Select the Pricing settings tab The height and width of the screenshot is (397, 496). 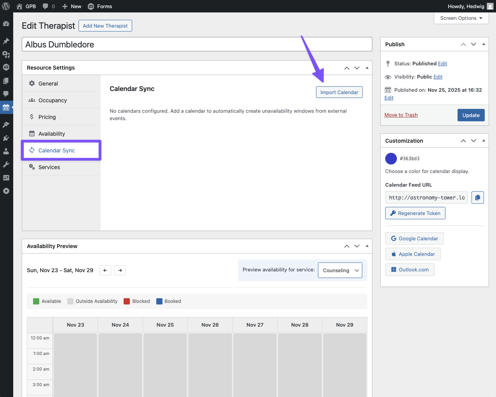click(47, 117)
